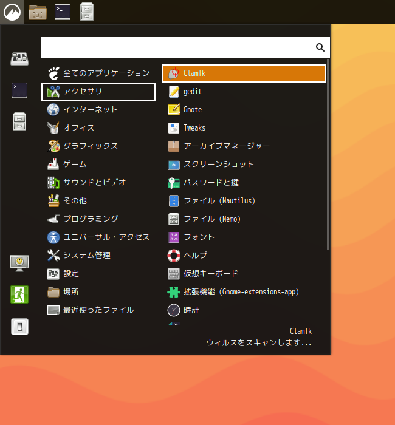Viewport: 395px width, 425px height.
Task: Click the shutdown power button icon
Action: tap(19, 327)
